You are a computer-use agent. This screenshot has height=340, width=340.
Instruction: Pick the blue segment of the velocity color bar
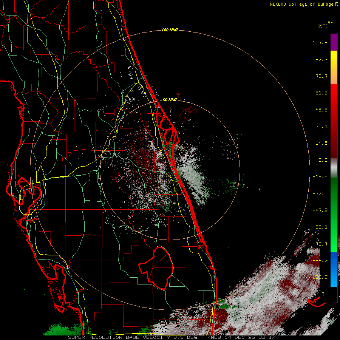(334, 269)
